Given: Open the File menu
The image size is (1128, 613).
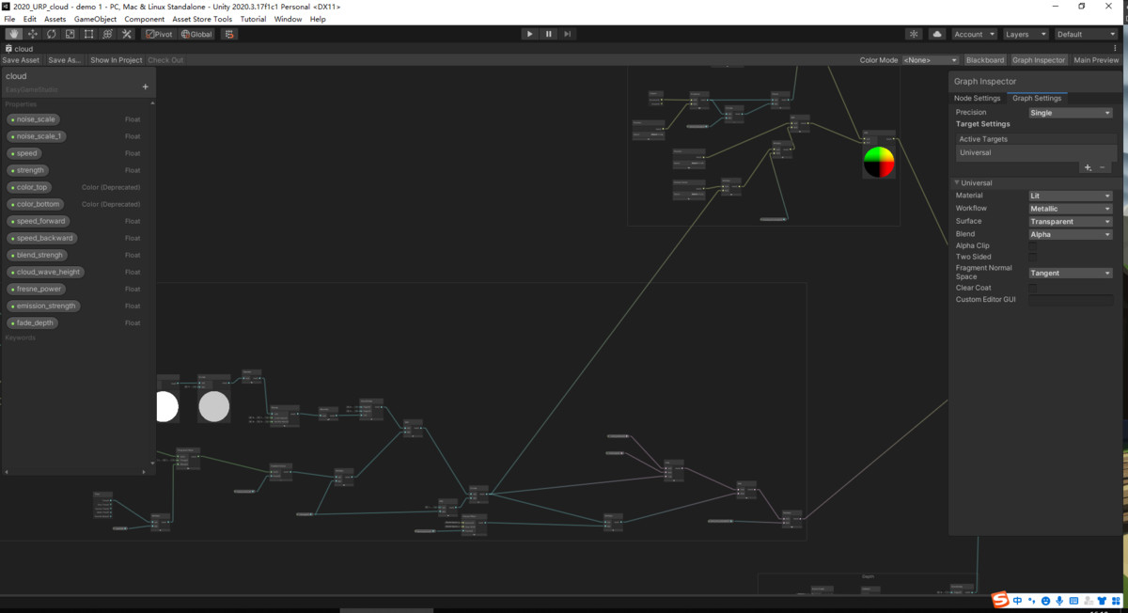Looking at the screenshot, I should coord(10,19).
